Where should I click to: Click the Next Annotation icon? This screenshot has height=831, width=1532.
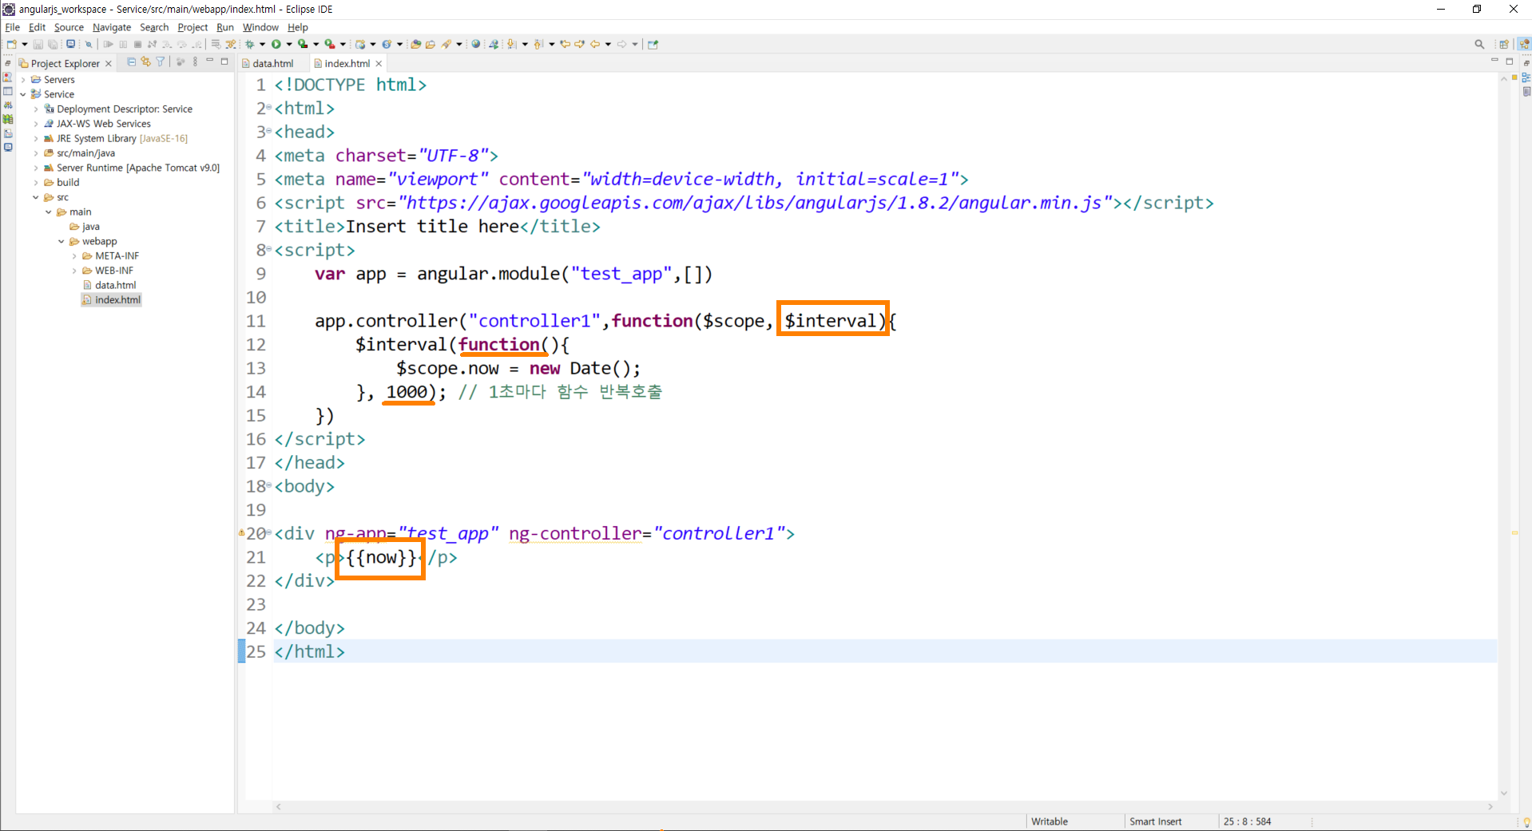point(512,45)
